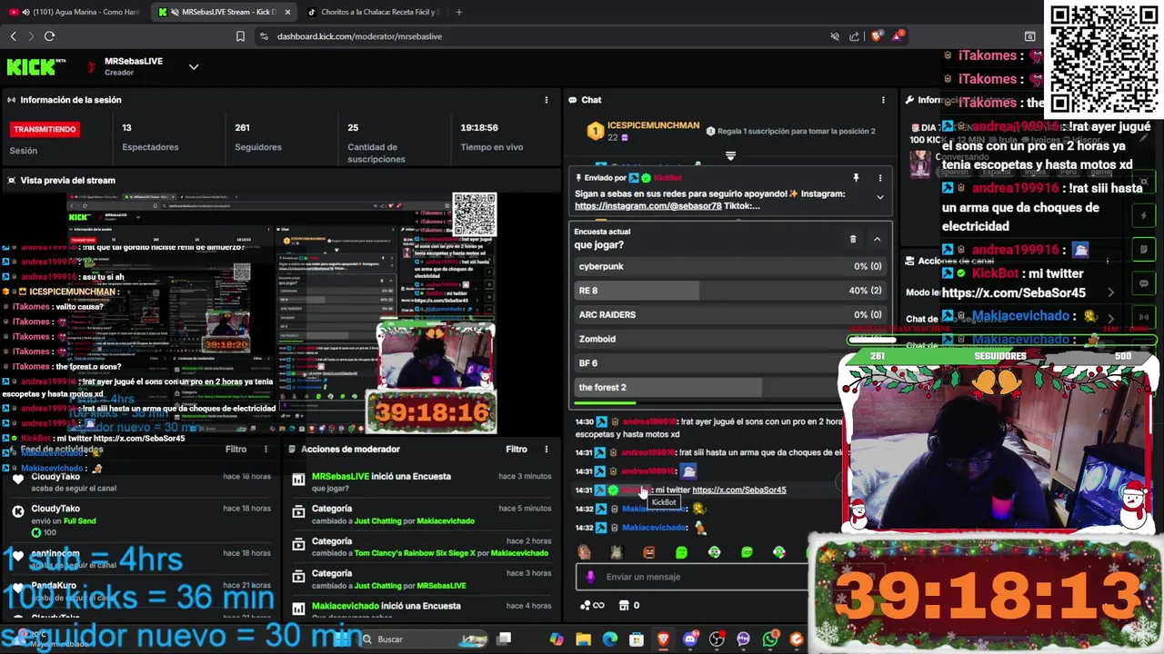
Task: Open Brave browser from the taskbar
Action: pyautogui.click(x=664, y=639)
